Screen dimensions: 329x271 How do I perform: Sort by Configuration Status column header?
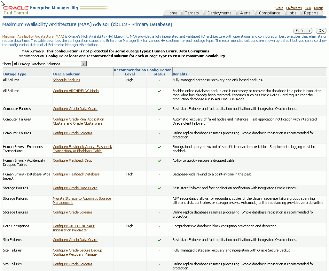point(159,72)
